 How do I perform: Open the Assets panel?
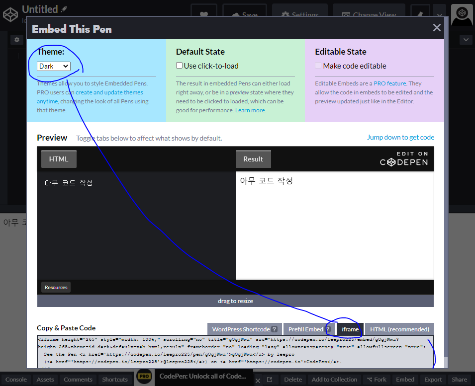[45, 380]
